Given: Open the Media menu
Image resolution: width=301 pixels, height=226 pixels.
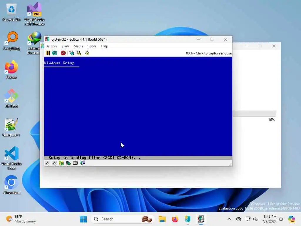Looking at the screenshot, I should 78,46.
